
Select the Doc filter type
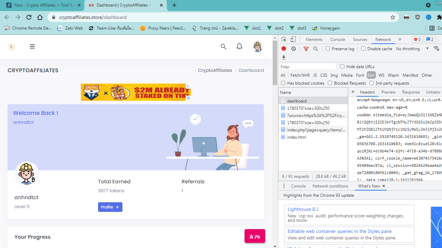371,75
